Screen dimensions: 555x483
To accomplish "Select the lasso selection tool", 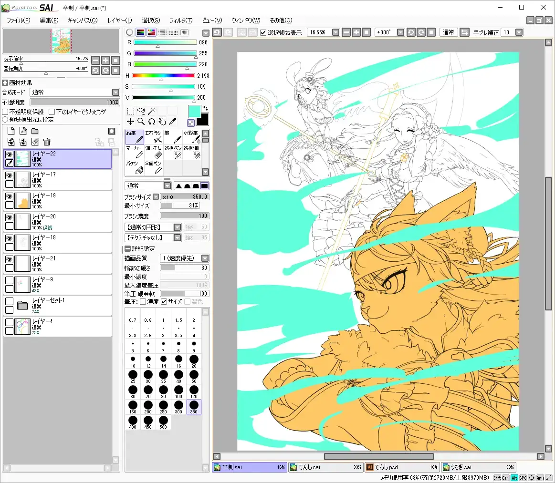I will pyautogui.click(x=141, y=111).
